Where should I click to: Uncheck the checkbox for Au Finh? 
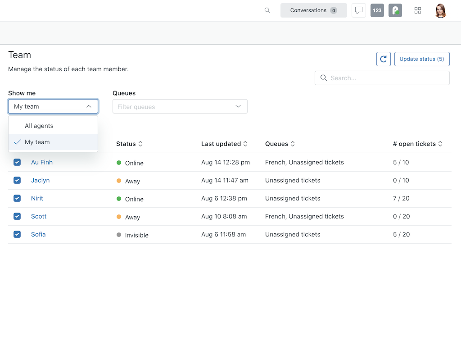coord(17,162)
